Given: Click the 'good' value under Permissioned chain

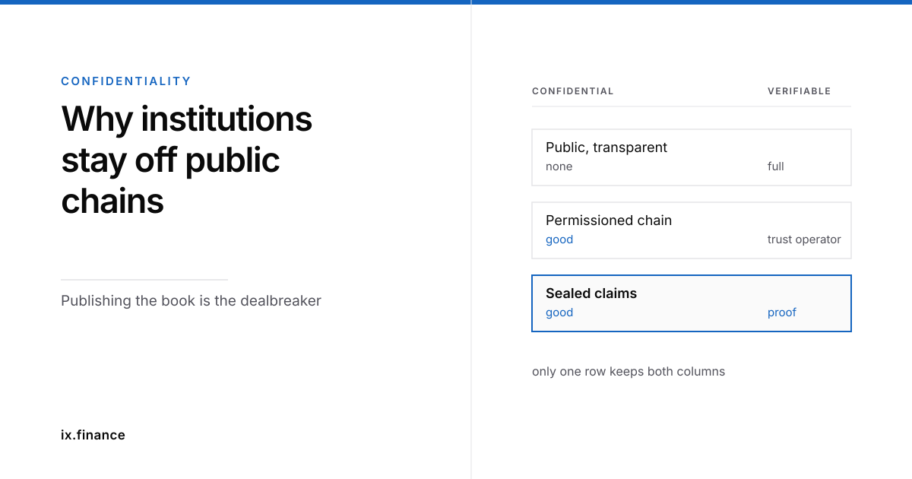Looking at the screenshot, I should click(x=559, y=239).
